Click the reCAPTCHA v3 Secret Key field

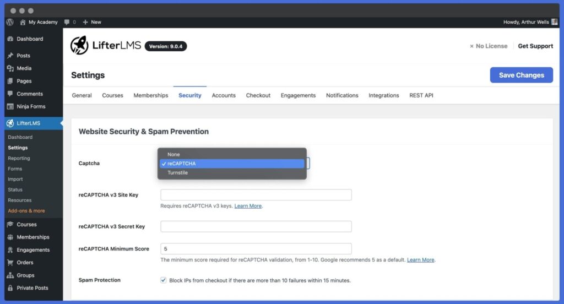click(256, 226)
